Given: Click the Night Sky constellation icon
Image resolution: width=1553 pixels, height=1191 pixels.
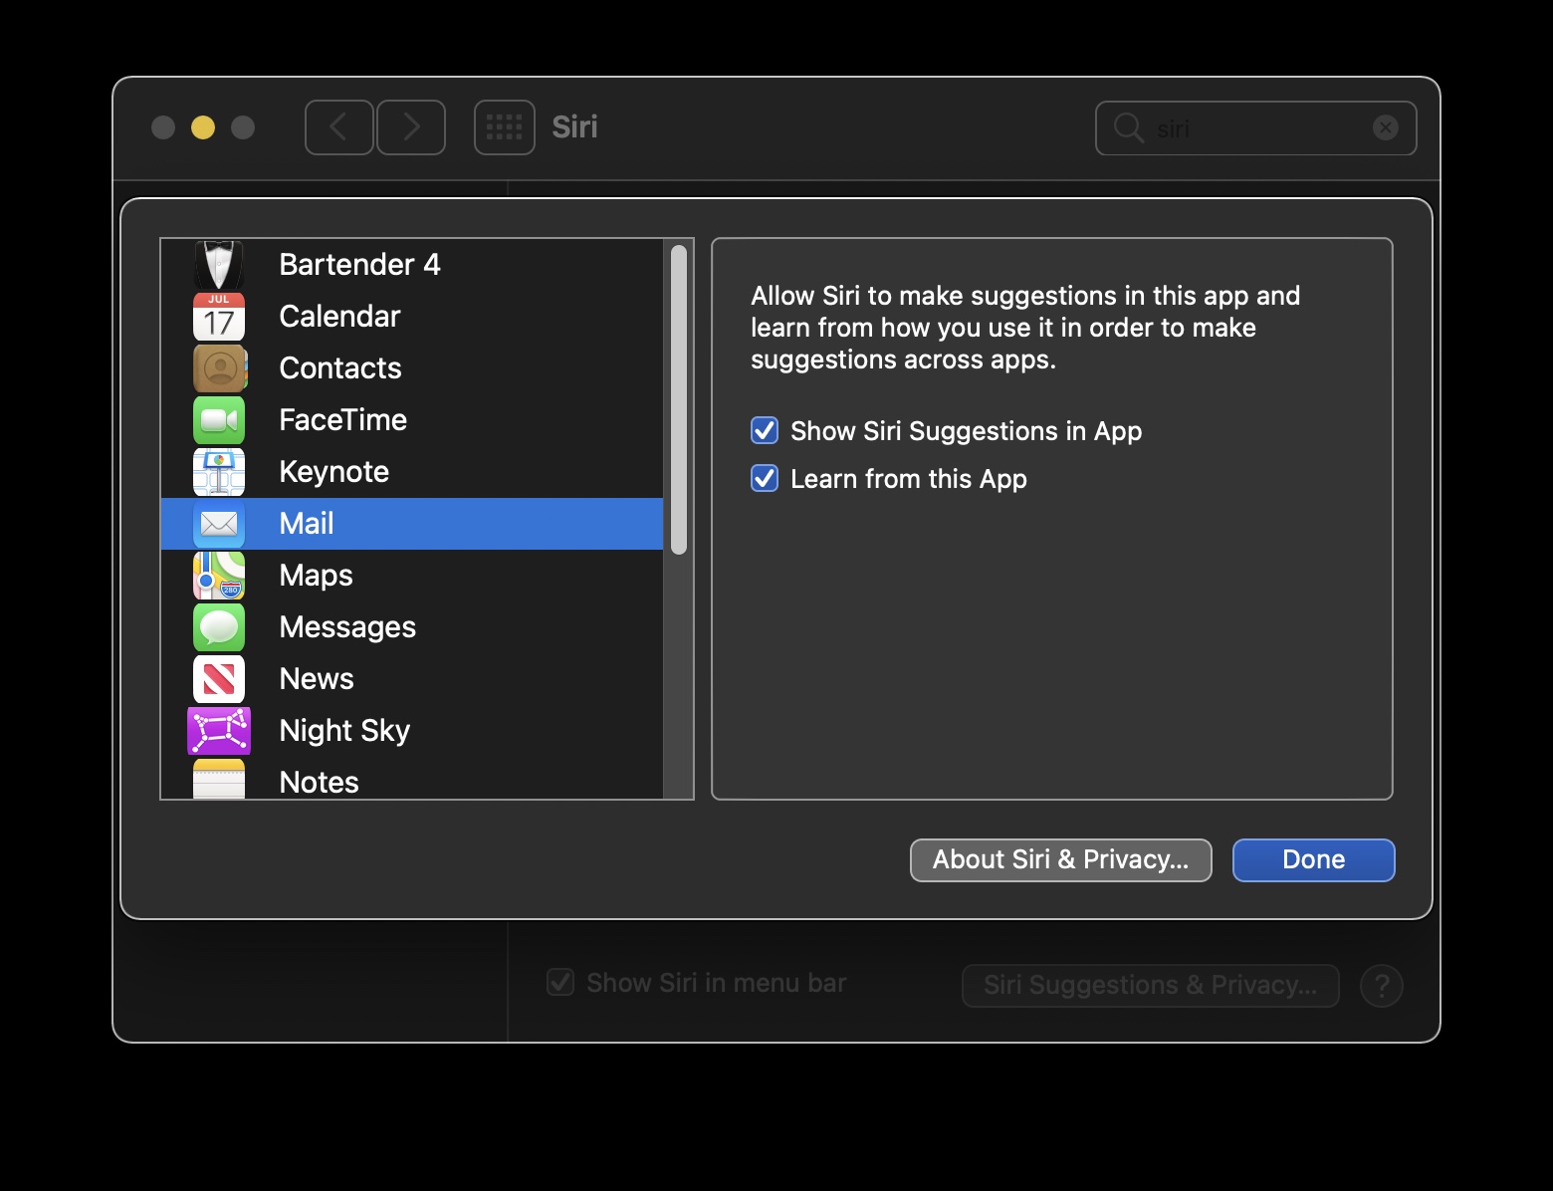Looking at the screenshot, I should click(219, 731).
